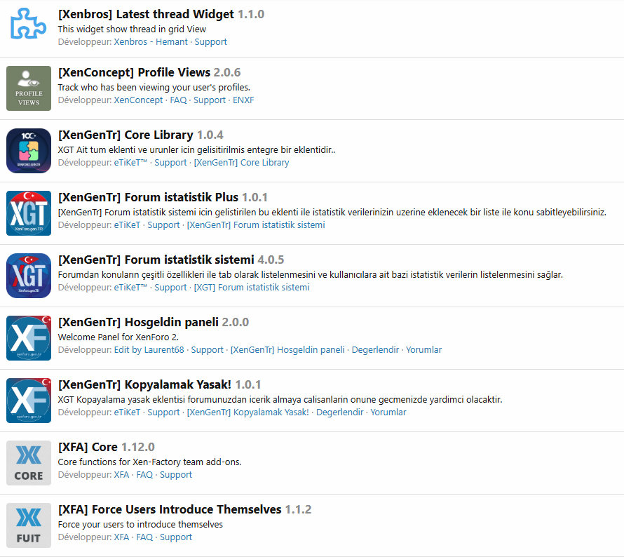
Task: Visit eTiKeT™ developer link for Forum istatistik sistemi
Action: (130, 288)
